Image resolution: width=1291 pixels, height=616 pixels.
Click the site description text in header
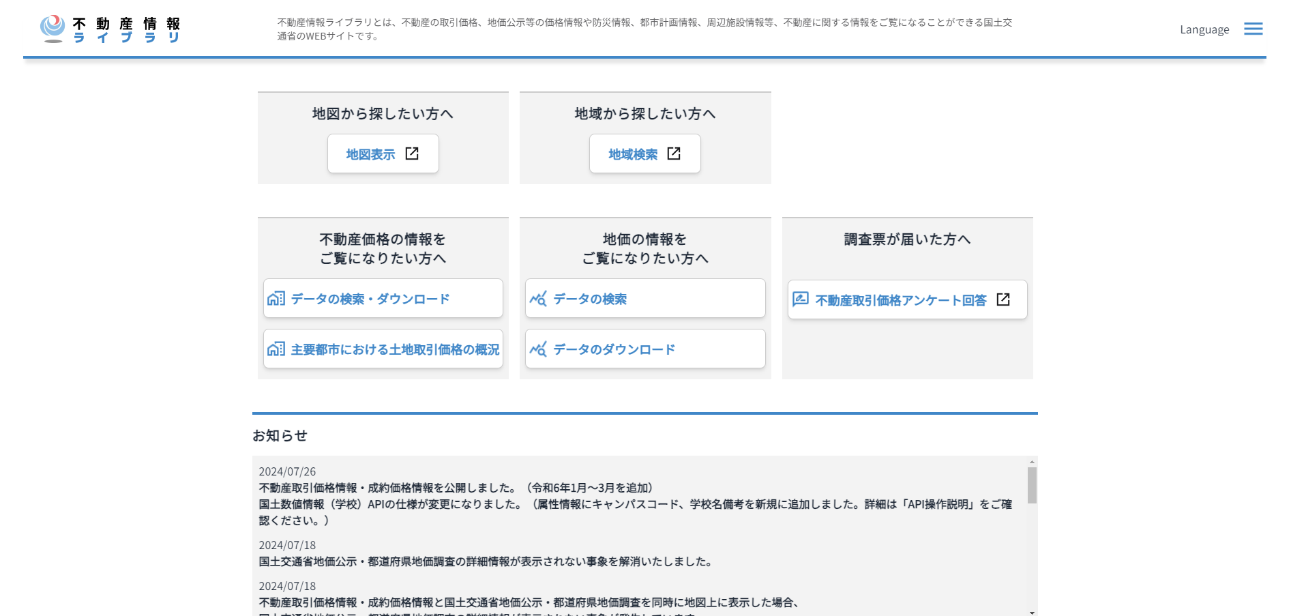click(644, 29)
